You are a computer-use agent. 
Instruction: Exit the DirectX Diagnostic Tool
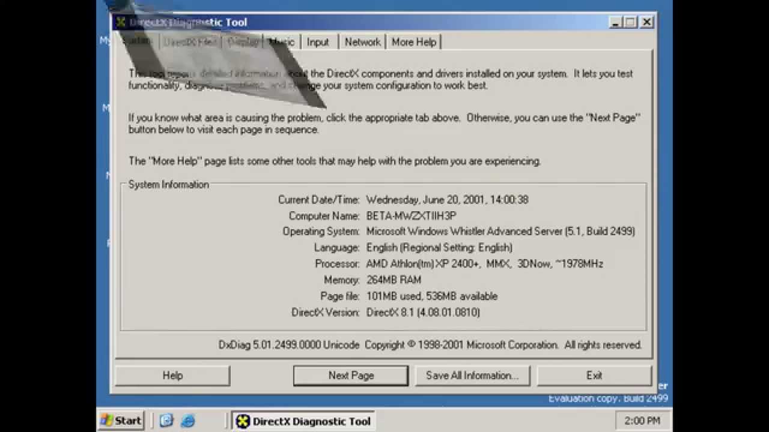(x=594, y=376)
